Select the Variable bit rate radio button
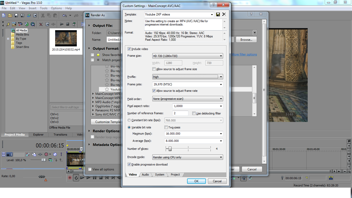This screenshot has width=352, height=198. pyautogui.click(x=129, y=127)
